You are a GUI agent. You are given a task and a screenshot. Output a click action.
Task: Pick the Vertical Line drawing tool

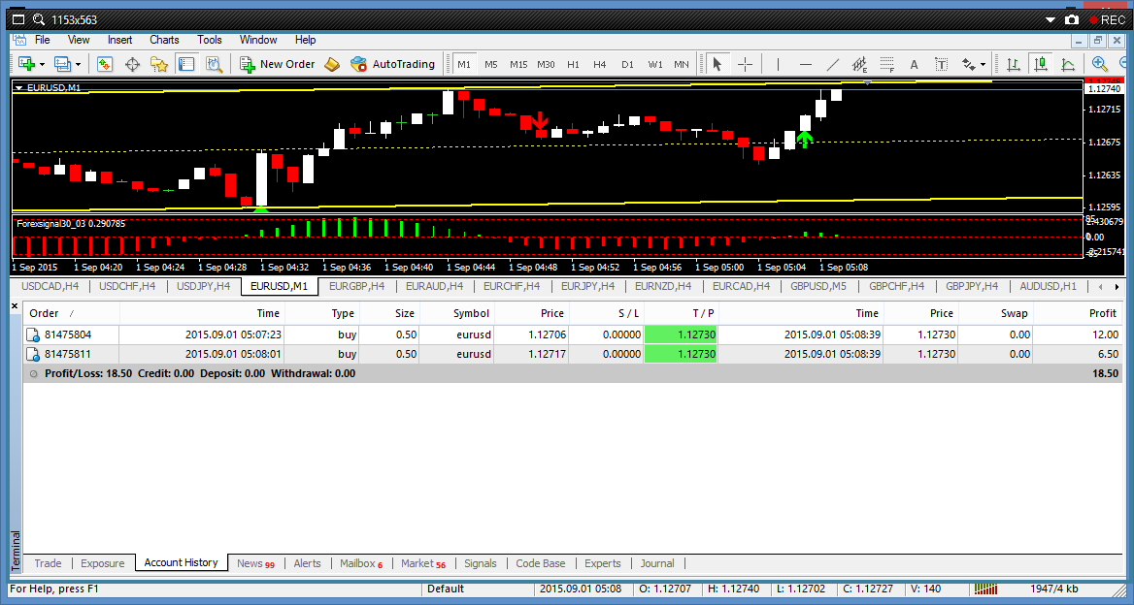[779, 64]
